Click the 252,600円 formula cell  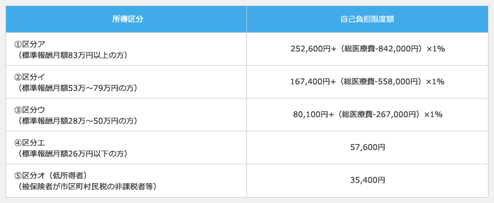368,49
